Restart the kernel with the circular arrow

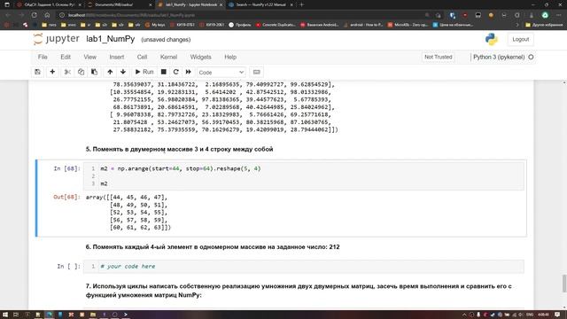click(176, 72)
